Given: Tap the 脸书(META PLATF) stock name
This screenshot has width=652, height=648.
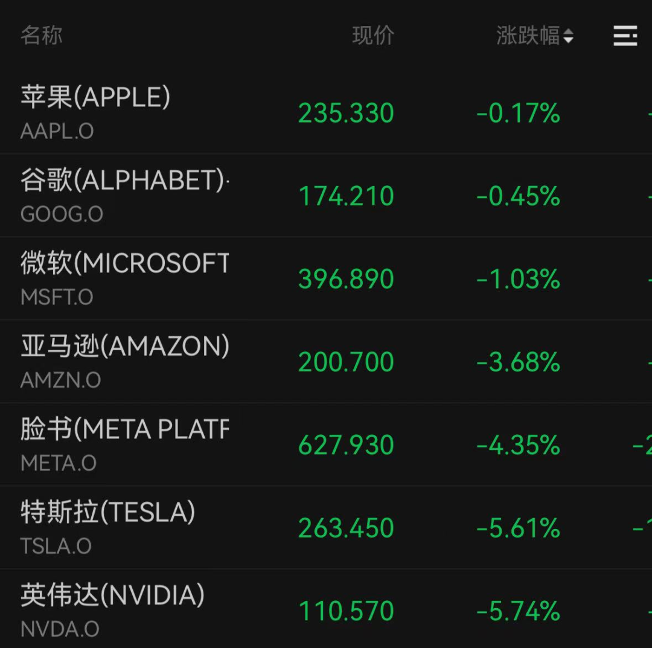Looking at the screenshot, I should pyautogui.click(x=124, y=429).
